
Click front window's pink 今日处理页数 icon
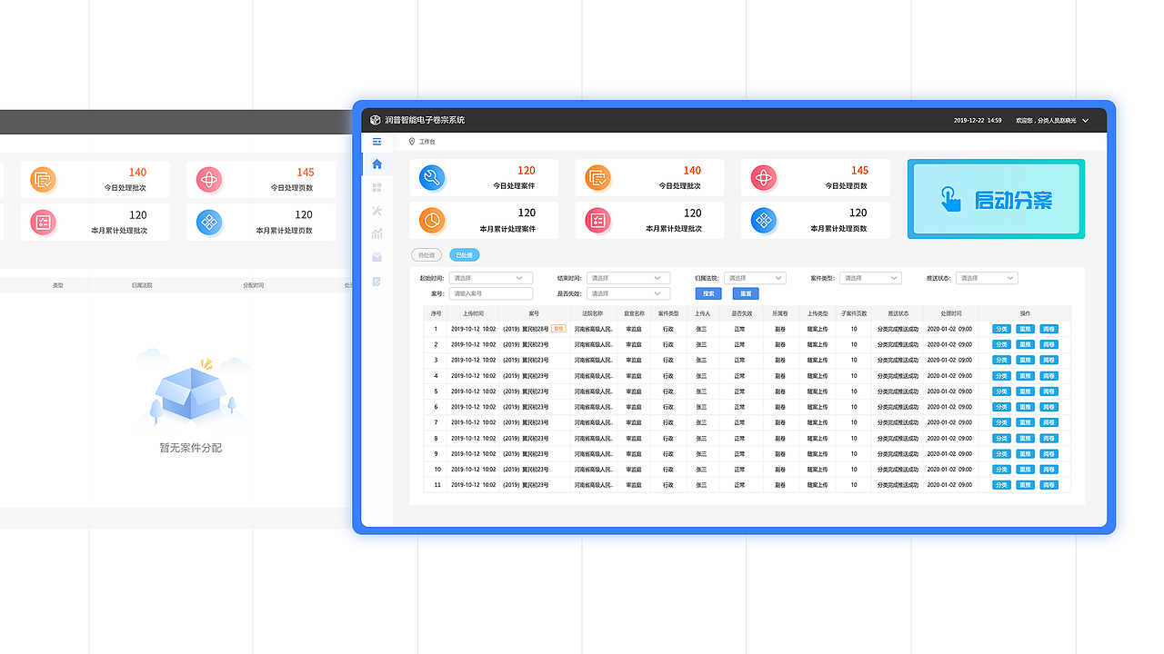[764, 178]
